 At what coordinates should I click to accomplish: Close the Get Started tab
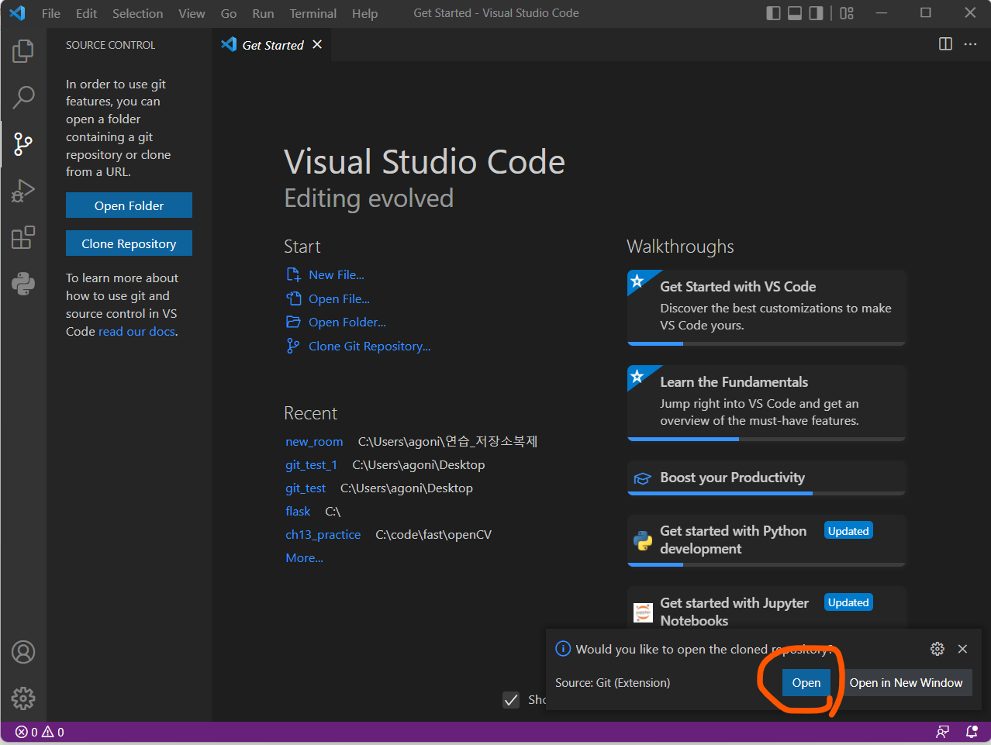[317, 44]
